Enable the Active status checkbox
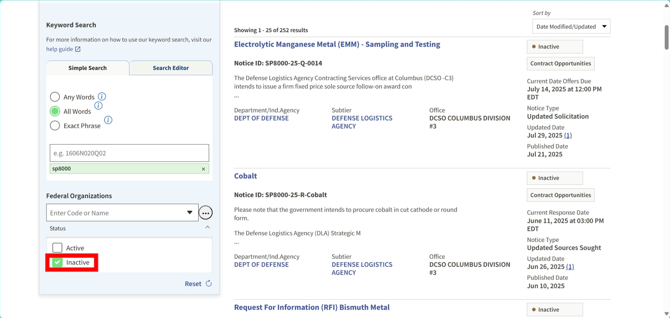670x318 pixels. click(57, 248)
